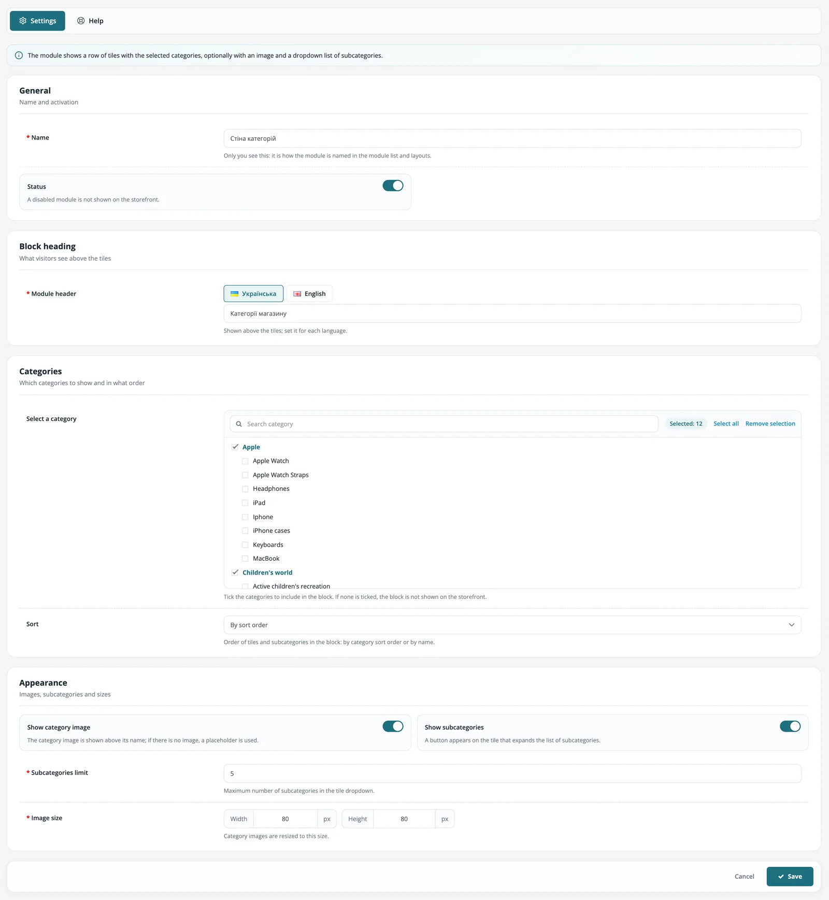Image resolution: width=829 pixels, height=900 pixels.
Task: Click the image Height field
Action: [x=404, y=819]
